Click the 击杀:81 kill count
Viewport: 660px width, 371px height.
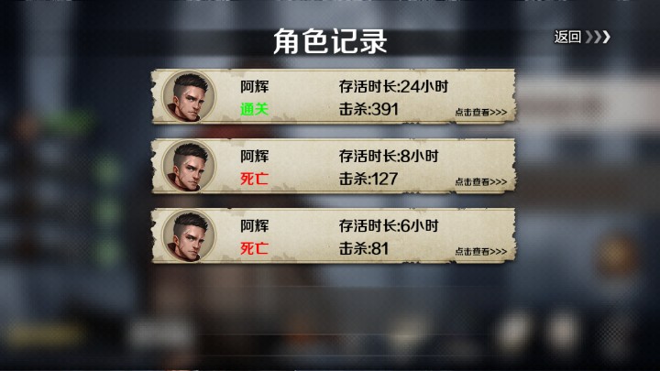click(364, 248)
